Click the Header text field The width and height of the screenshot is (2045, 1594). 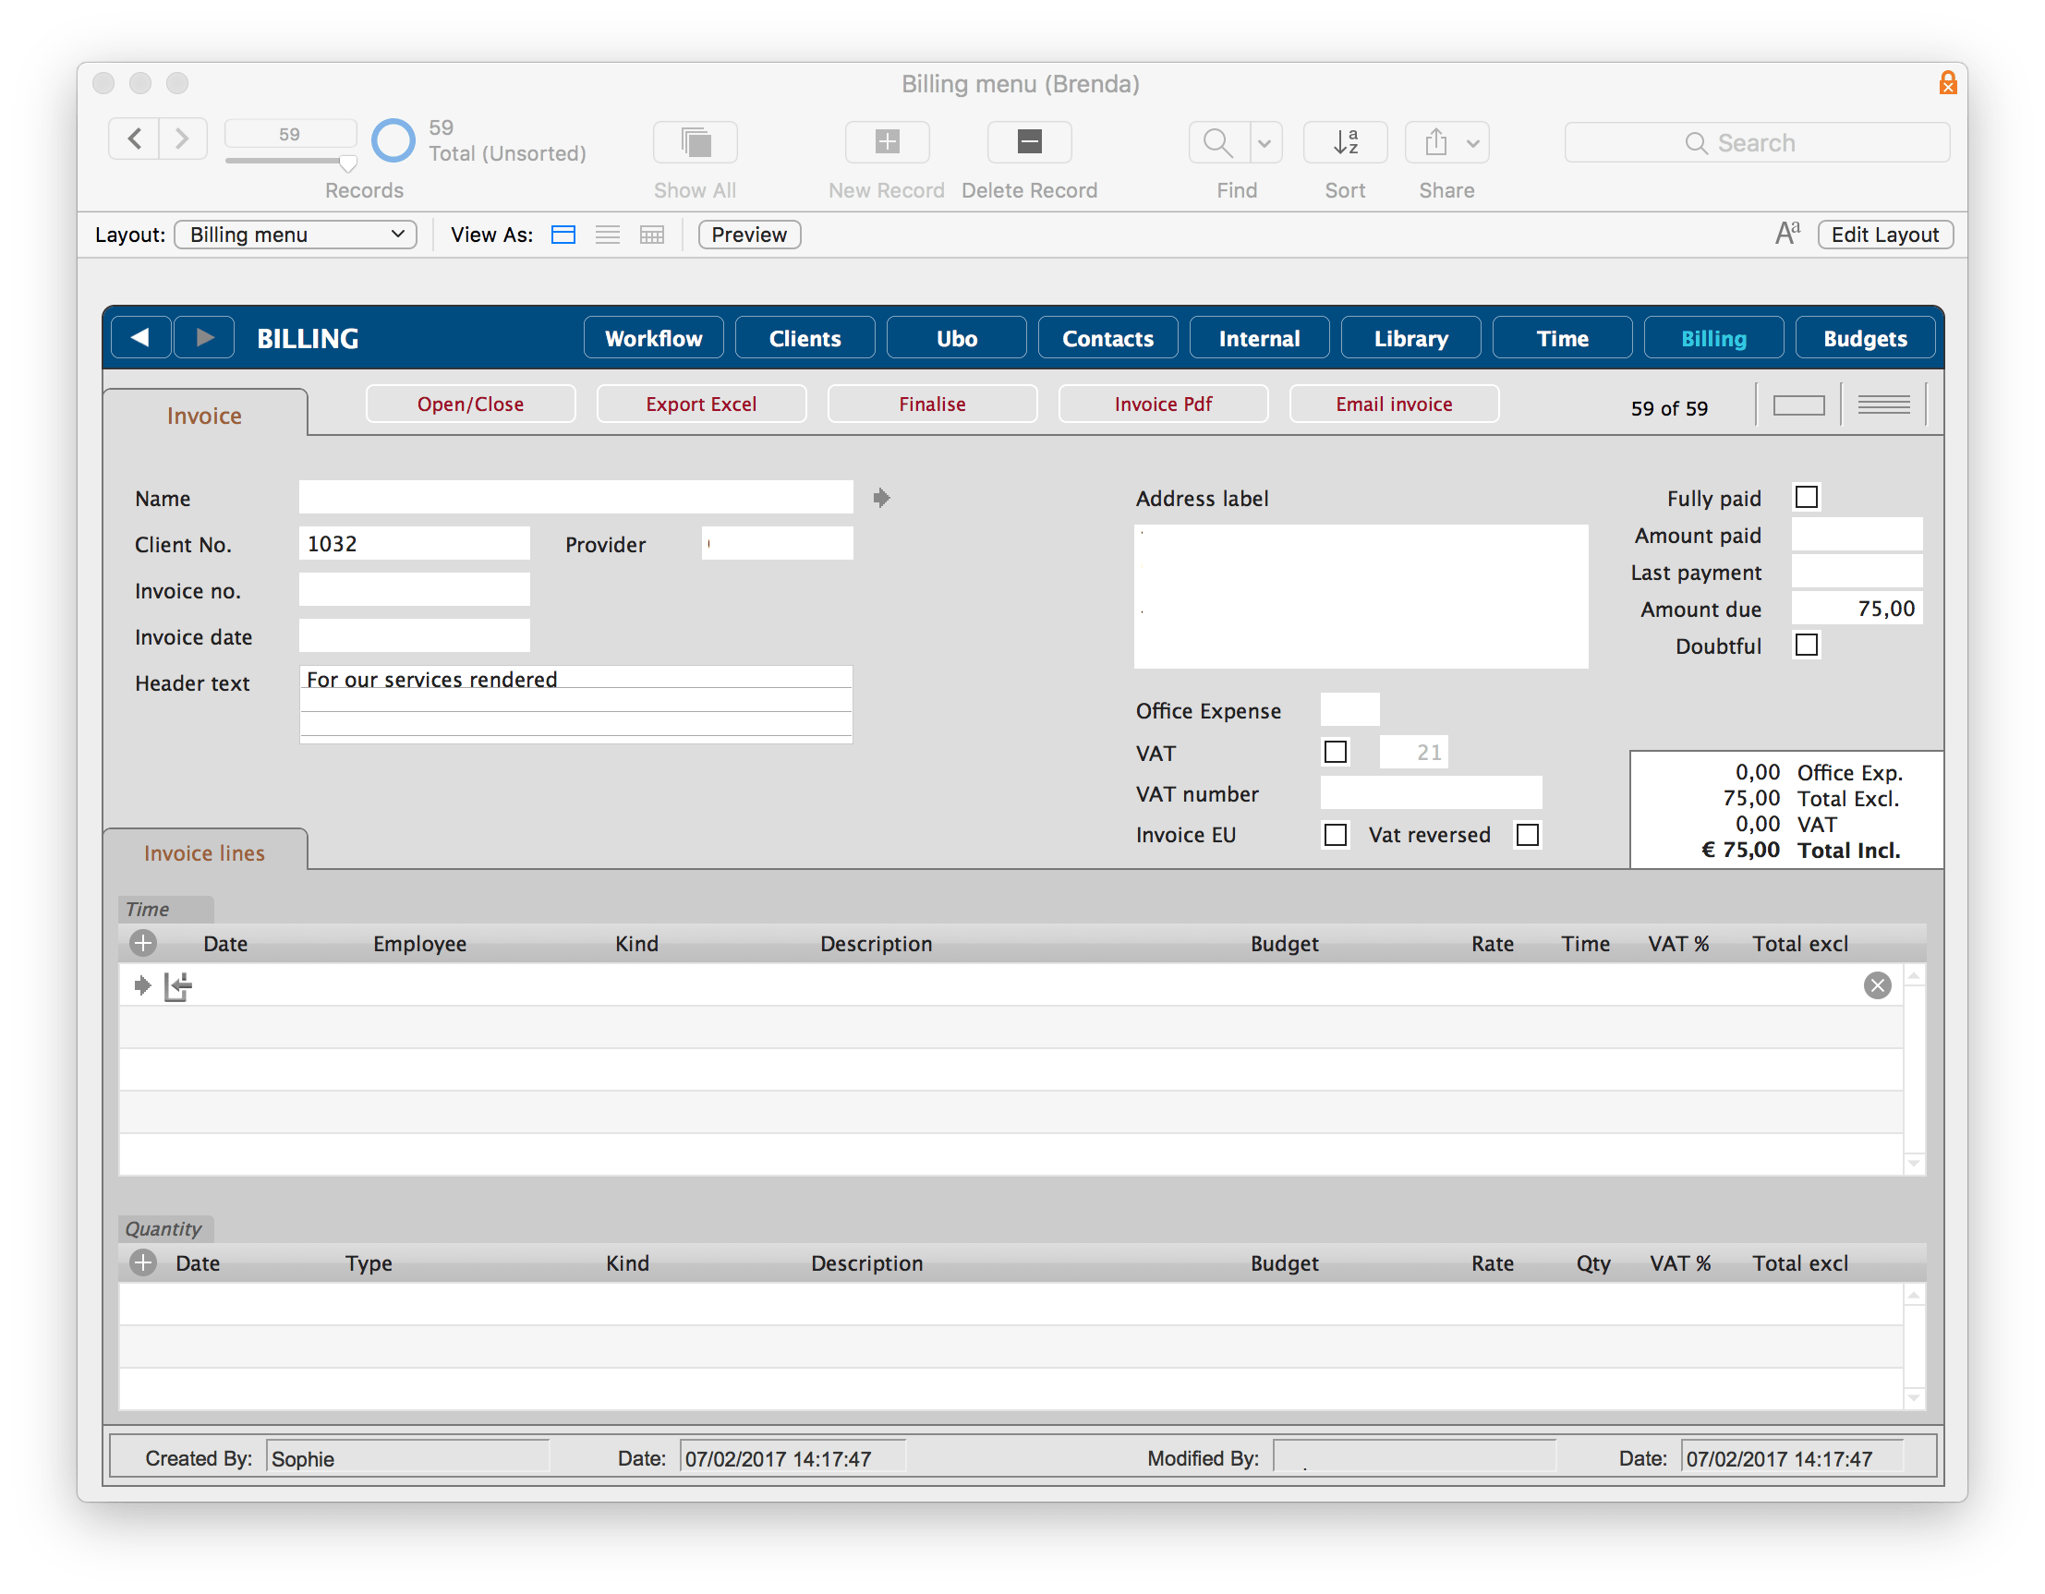(575, 703)
